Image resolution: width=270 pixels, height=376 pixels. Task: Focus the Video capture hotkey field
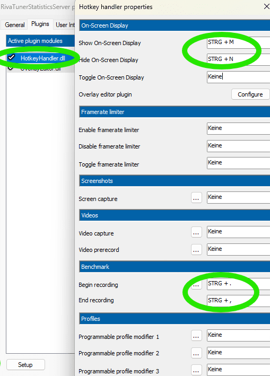(x=238, y=232)
